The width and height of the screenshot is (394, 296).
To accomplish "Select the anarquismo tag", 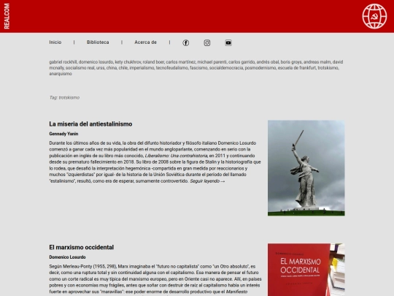I will [61, 74].
